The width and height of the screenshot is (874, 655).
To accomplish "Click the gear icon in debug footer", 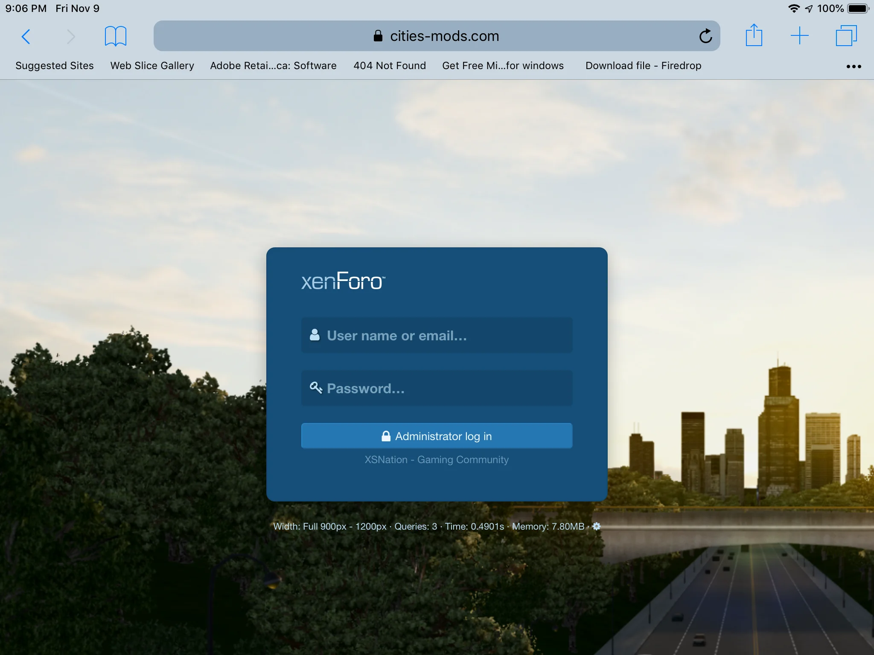I will click(x=597, y=526).
